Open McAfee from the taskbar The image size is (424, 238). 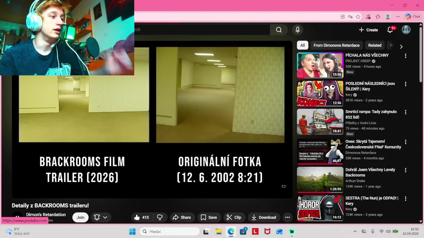[267, 231]
